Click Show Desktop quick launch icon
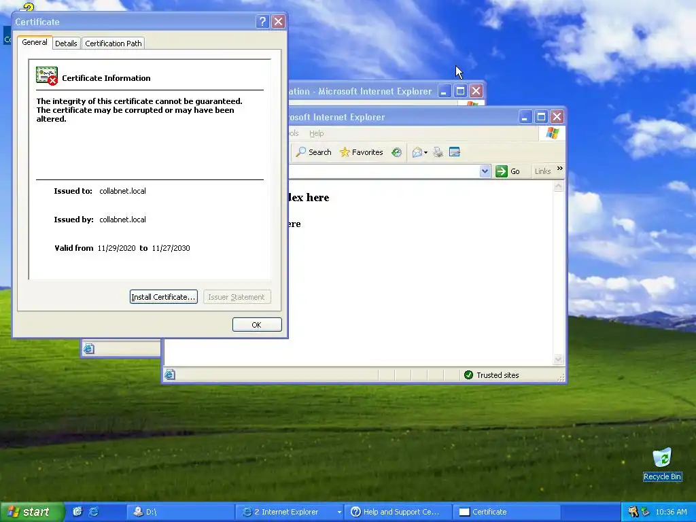 coord(77,511)
